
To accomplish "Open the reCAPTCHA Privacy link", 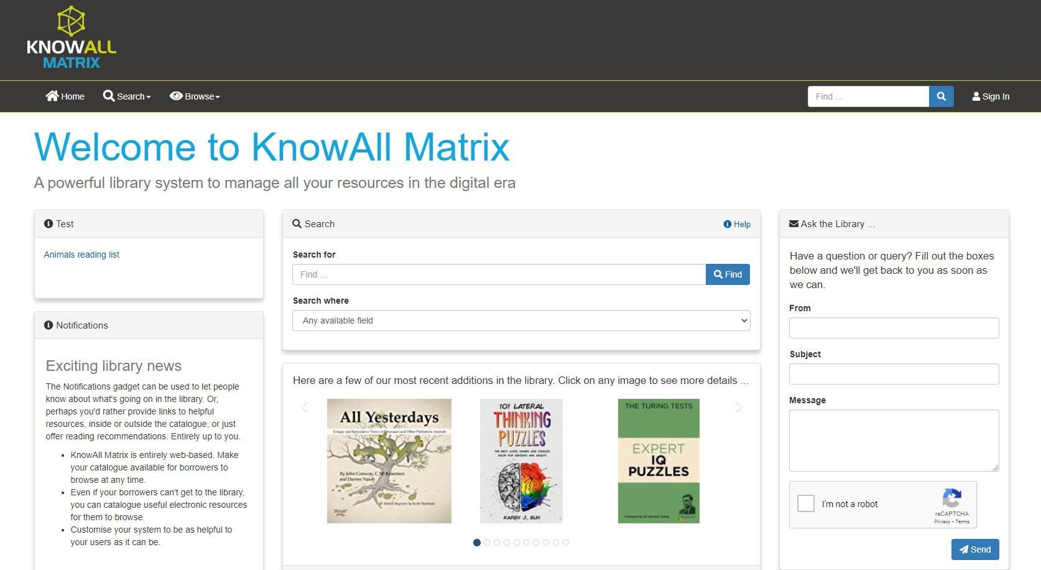I will [942, 521].
